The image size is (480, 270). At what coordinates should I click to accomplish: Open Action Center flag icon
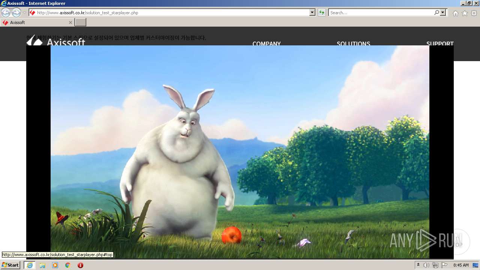pos(444,265)
